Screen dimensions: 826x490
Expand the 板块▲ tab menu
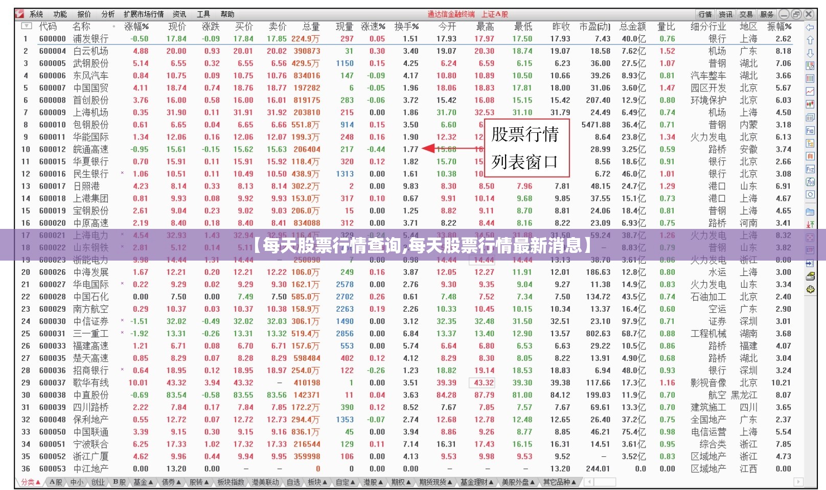click(317, 482)
